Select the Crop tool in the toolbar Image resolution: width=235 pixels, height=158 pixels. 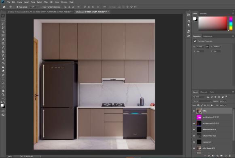3,32
